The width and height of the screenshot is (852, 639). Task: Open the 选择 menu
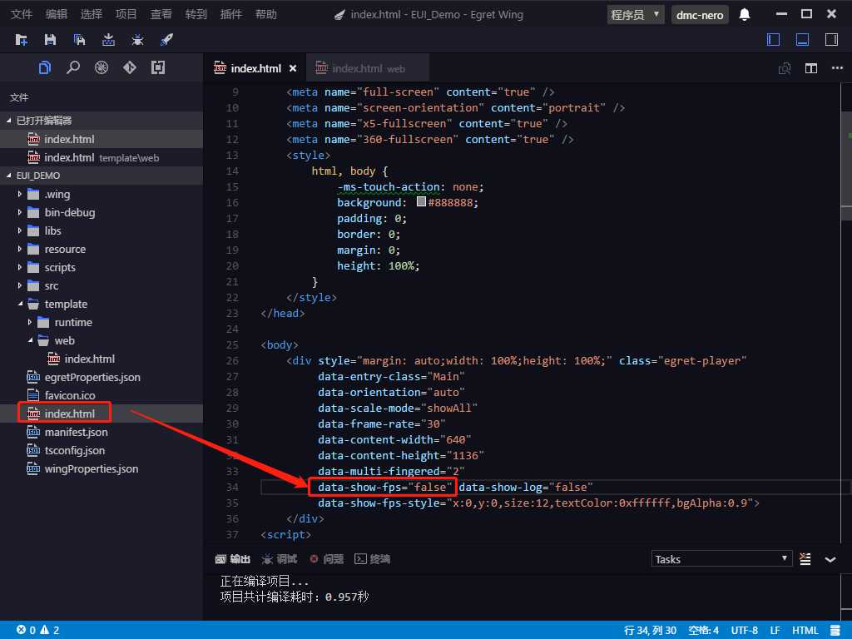[92, 14]
